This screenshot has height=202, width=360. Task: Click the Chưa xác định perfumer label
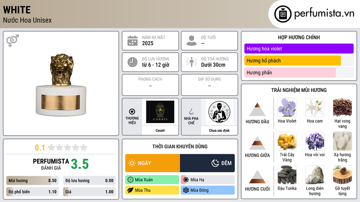tap(219, 130)
